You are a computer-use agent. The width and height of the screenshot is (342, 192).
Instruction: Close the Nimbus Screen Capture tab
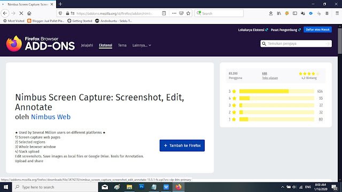52,4
